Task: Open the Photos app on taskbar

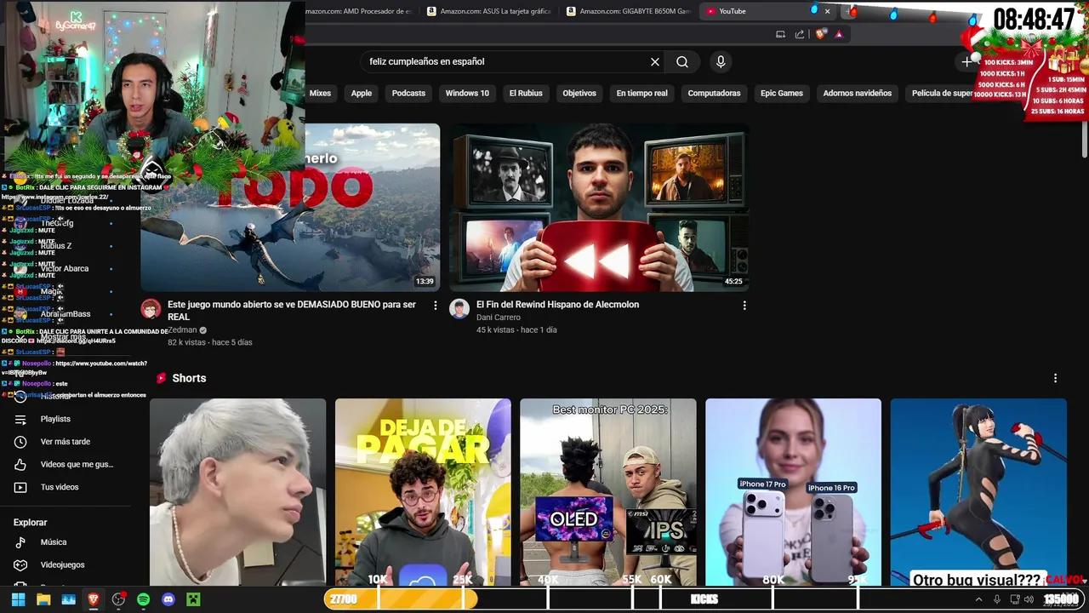Action: [x=68, y=599]
